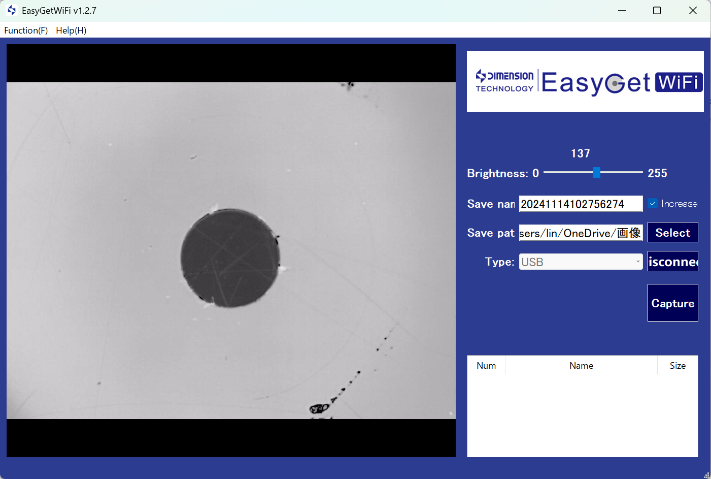Focus the Save path input field
This screenshot has width=711, height=479.
(x=580, y=233)
